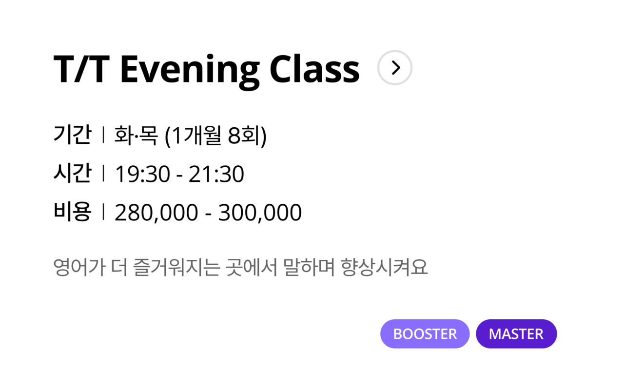Select the BOOSTER level badge
The width and height of the screenshot is (624, 390).
tap(425, 334)
